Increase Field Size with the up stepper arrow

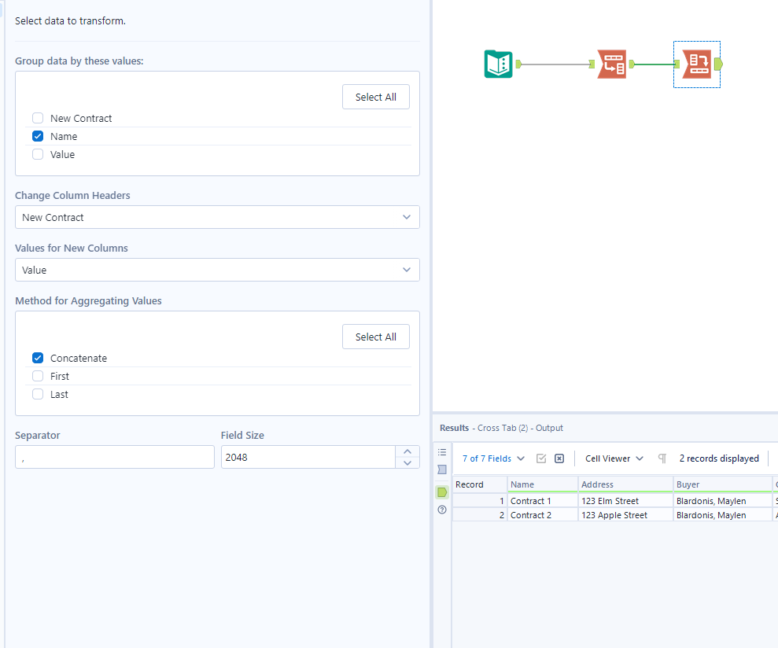click(407, 451)
